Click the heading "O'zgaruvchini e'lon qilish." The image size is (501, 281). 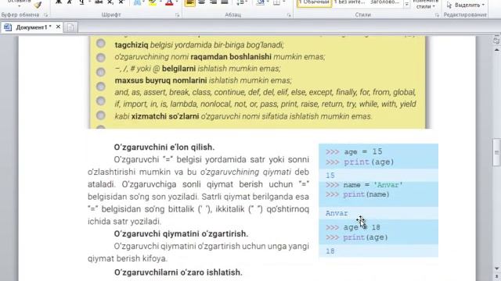164,148
